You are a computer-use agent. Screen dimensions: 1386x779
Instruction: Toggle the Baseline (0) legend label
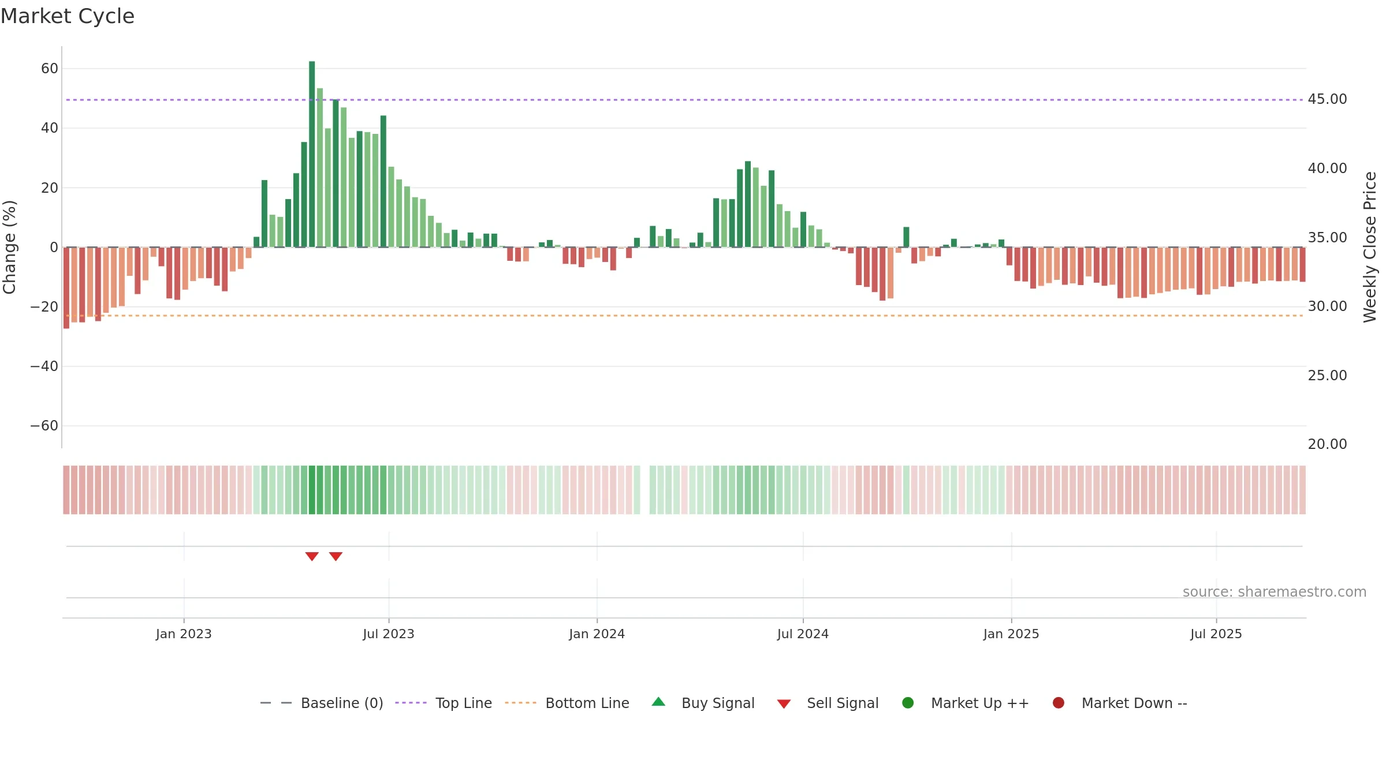tap(342, 703)
